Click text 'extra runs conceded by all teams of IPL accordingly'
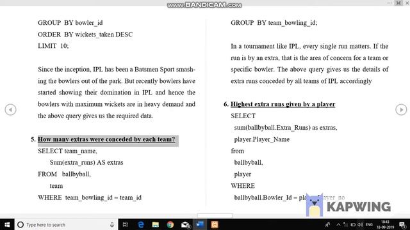This screenshot has width=410, height=230. click(x=301, y=81)
